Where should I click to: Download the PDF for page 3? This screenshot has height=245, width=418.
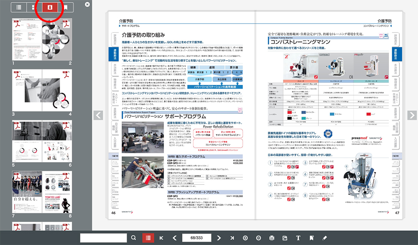pyautogui.click(x=17, y=75)
